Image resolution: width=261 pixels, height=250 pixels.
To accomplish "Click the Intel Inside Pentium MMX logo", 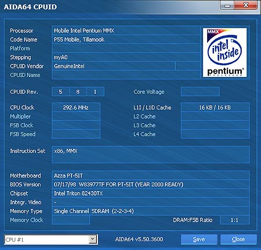I will tap(224, 53).
